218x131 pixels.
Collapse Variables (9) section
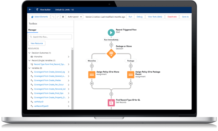[29, 68]
